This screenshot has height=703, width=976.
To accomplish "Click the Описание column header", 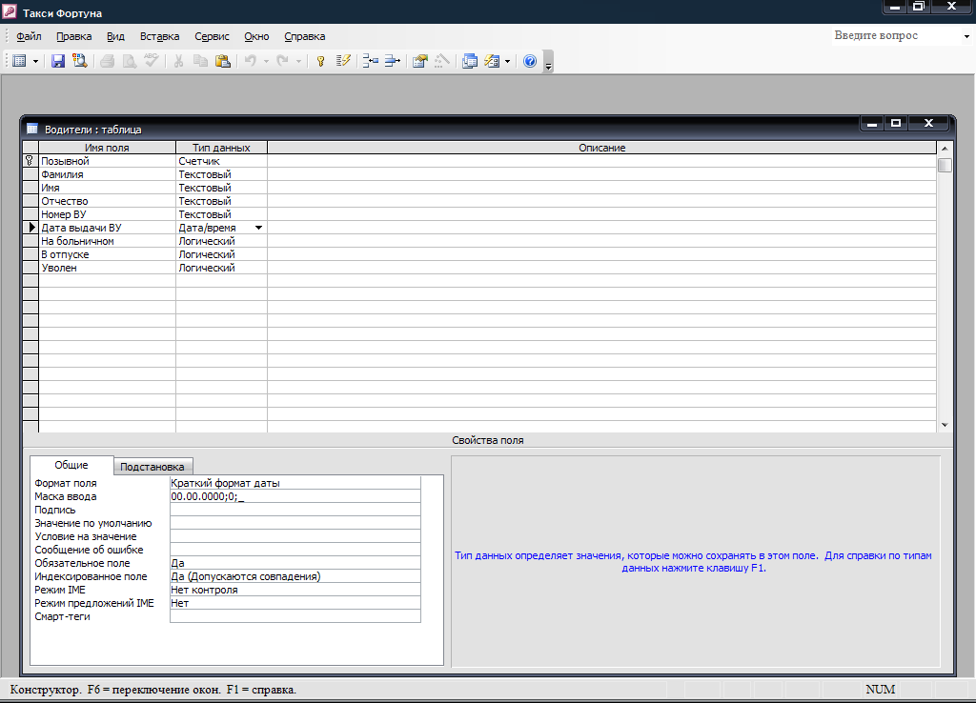I will [602, 148].
